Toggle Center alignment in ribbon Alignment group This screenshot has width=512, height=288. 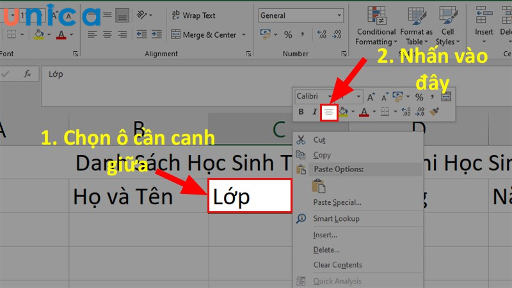[108, 35]
